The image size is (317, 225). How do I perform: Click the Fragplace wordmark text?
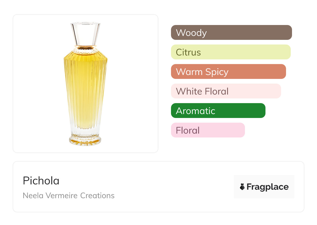(x=268, y=187)
